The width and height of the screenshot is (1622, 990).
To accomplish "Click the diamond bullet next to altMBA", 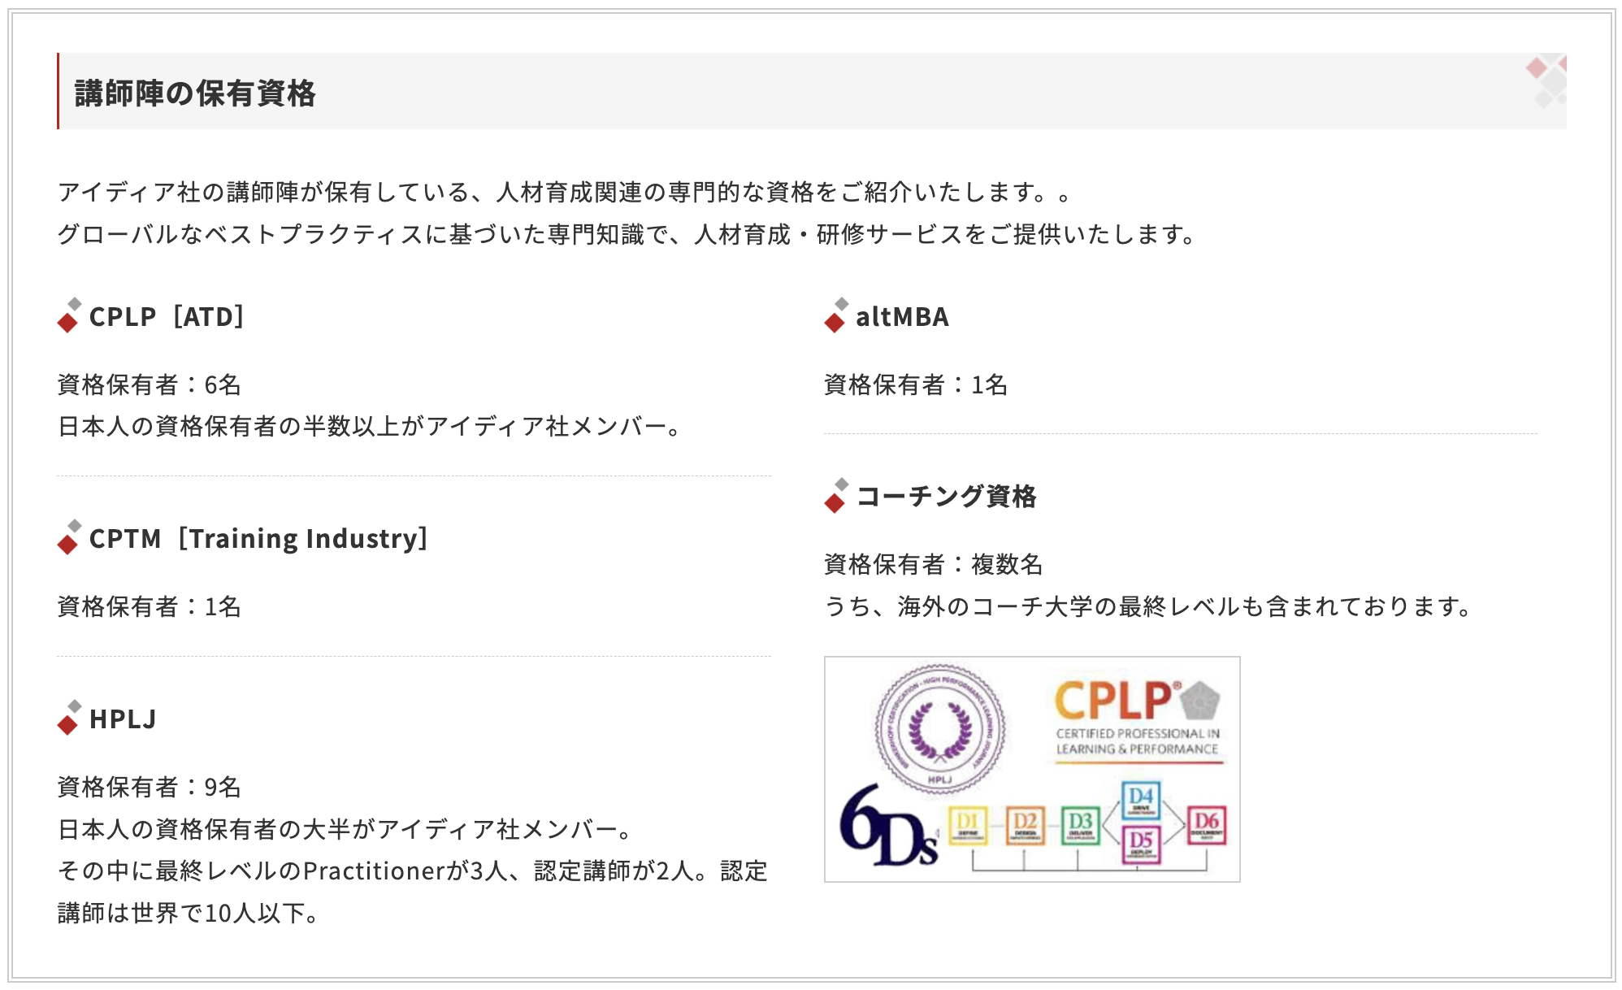I will tap(835, 315).
